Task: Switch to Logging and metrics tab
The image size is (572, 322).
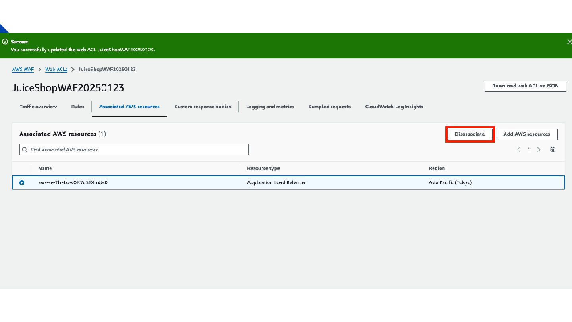Action: 270,107
